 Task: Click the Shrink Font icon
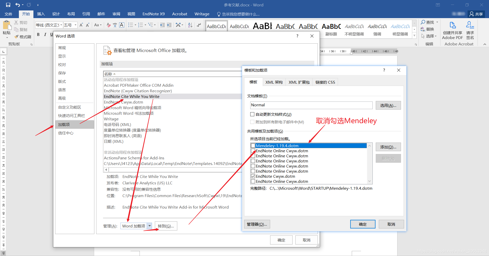tap(87, 25)
